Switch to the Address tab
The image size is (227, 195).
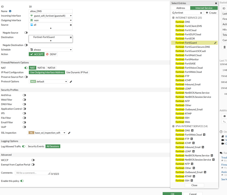180,8
